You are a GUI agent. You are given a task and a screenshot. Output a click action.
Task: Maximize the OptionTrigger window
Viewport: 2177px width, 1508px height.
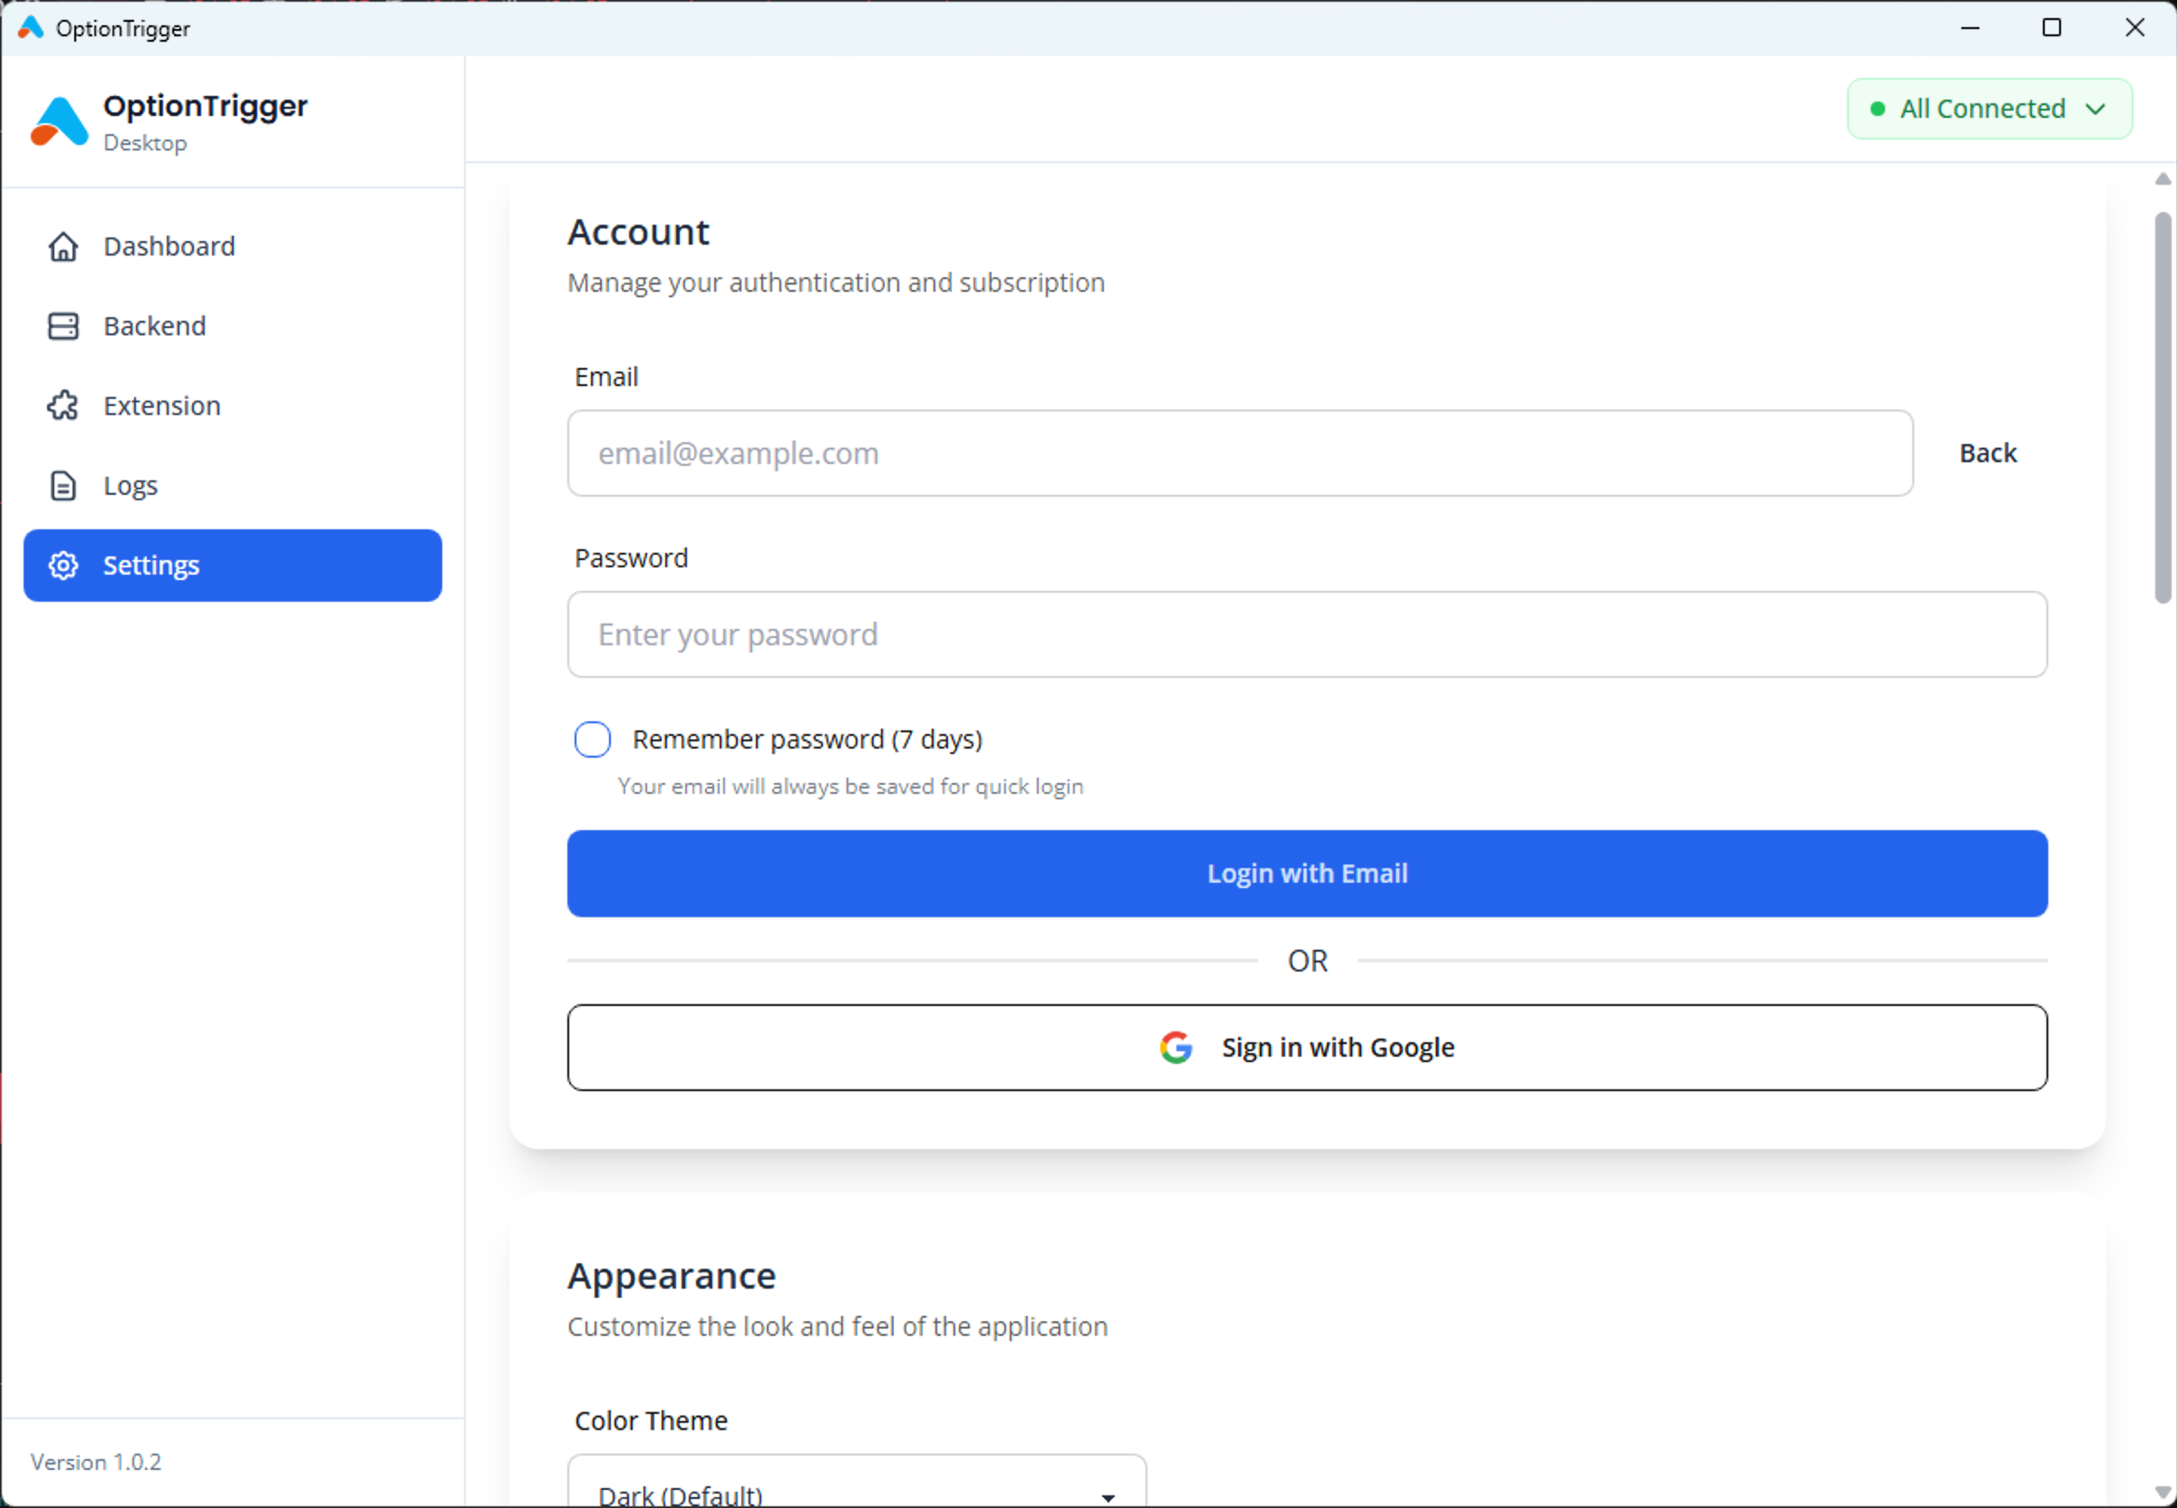click(2051, 27)
